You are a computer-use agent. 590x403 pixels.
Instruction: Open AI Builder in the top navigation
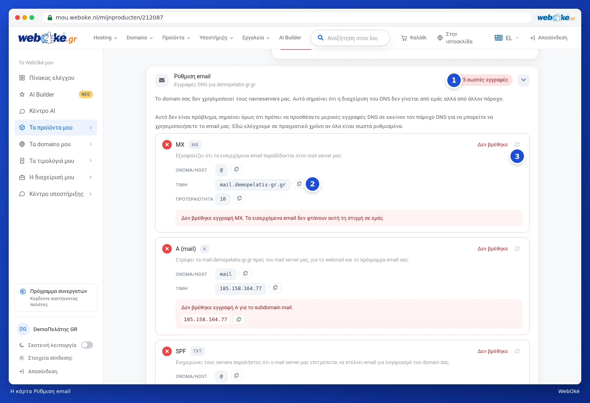(290, 38)
